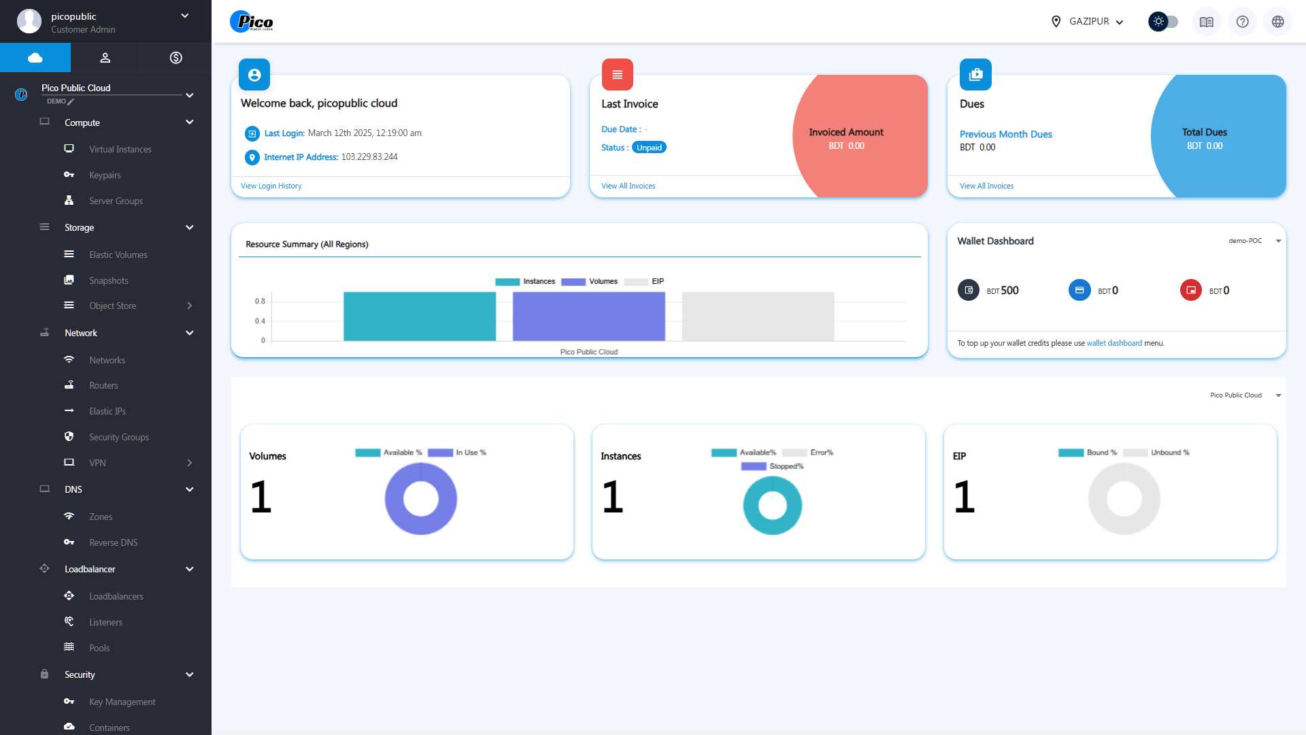Collapse the Compute menu section
Viewport: 1306px width, 735px height.
pos(189,122)
